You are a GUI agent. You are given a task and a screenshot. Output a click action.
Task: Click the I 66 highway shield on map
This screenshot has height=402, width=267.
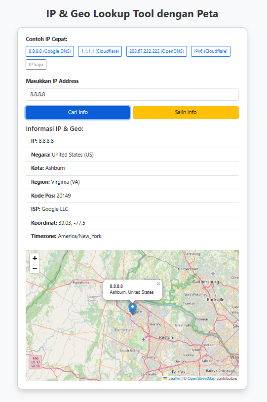[x=36, y=362]
